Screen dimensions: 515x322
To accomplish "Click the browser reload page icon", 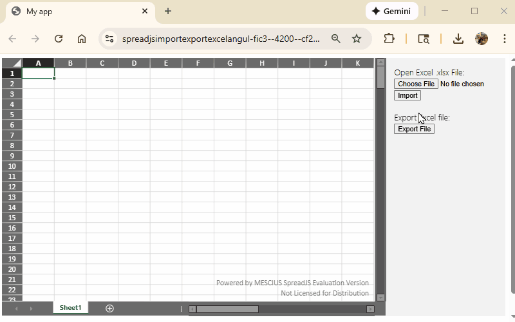I will (59, 39).
